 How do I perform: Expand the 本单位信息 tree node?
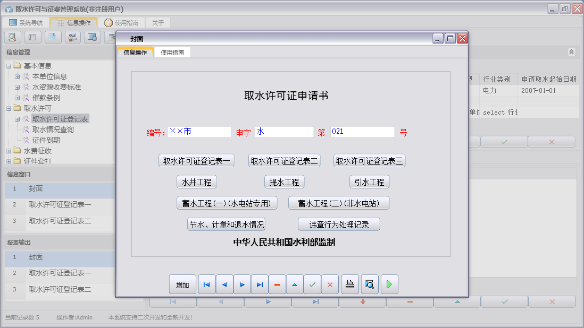(17, 76)
